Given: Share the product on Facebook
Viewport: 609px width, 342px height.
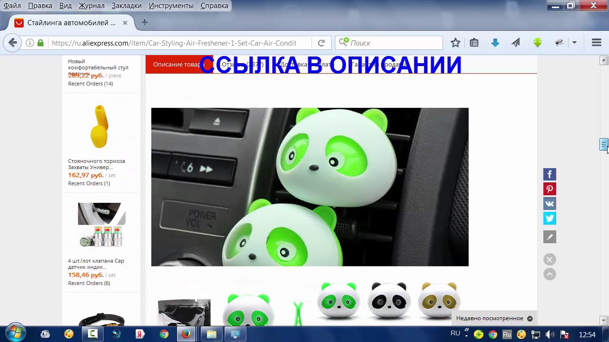Looking at the screenshot, I should coord(550,174).
